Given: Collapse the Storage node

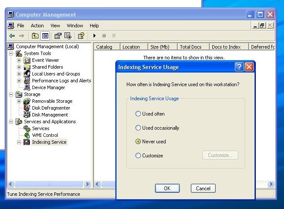Looking at the screenshot, I should (11, 94).
